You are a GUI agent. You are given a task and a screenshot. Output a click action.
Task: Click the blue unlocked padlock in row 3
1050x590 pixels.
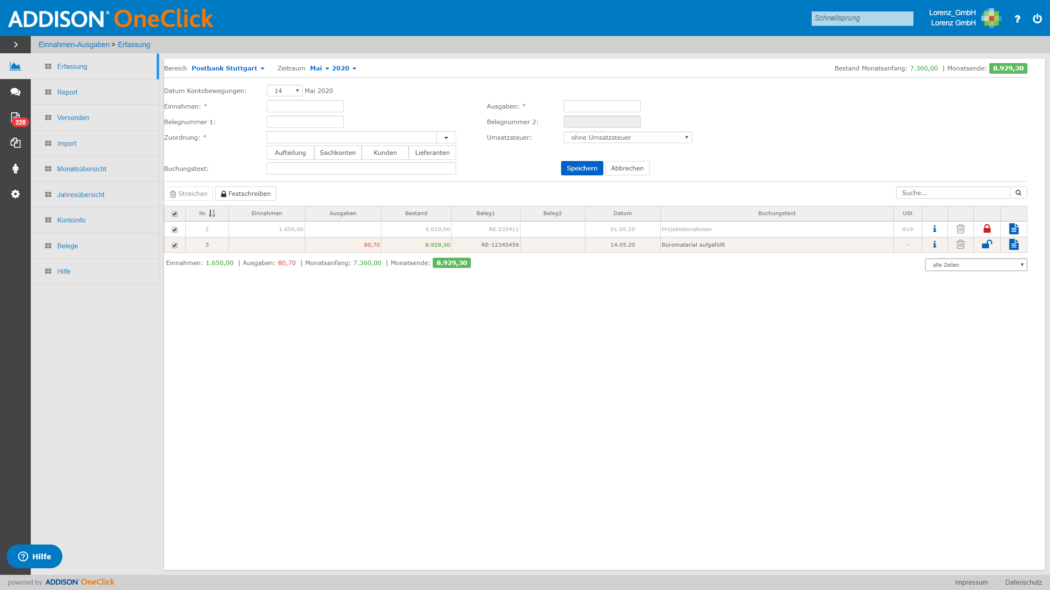click(987, 245)
